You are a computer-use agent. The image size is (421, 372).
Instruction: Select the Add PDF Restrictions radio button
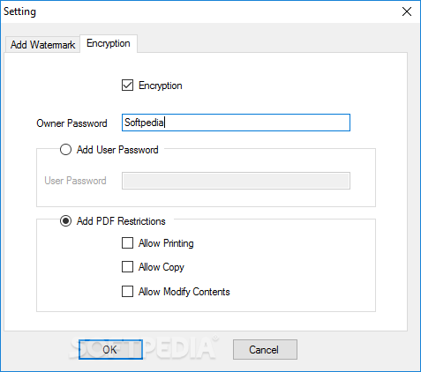[x=65, y=221]
